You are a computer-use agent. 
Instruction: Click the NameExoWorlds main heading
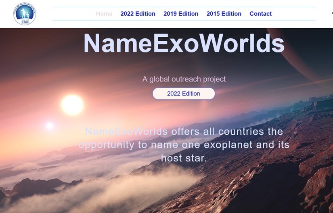pyautogui.click(x=184, y=43)
